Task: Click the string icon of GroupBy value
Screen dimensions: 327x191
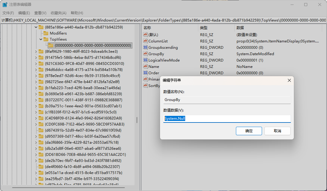Action: 145,54
